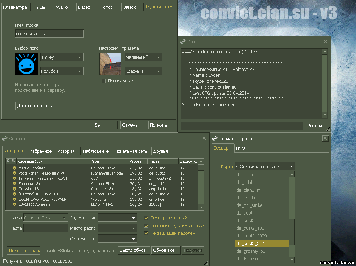Switch to the Мышь settings tab

(x=41, y=7)
